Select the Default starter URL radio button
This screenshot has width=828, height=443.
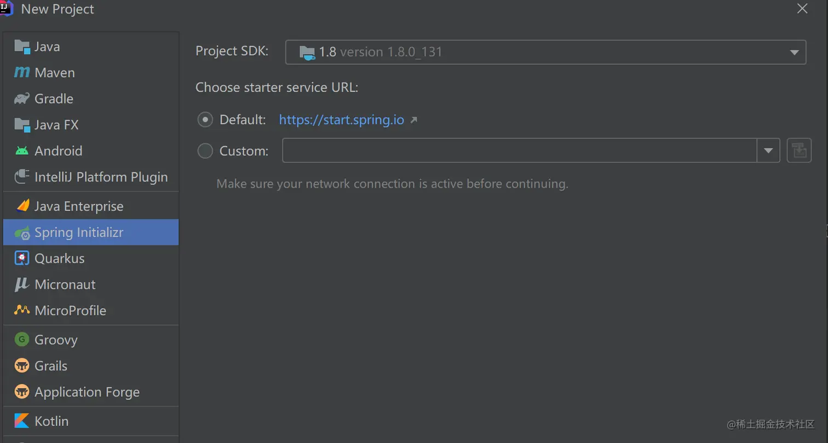click(205, 120)
